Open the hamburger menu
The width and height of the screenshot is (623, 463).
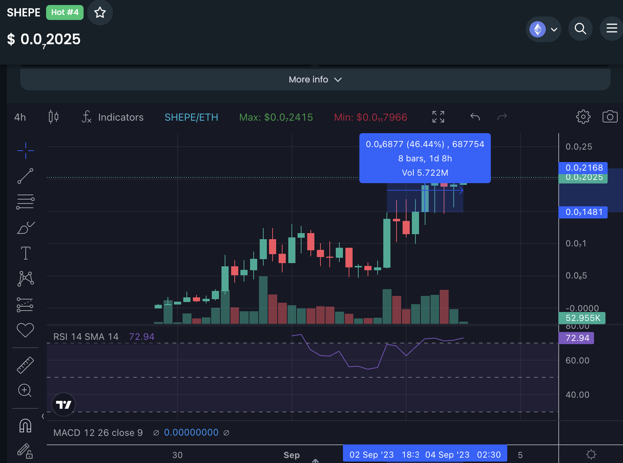point(612,29)
